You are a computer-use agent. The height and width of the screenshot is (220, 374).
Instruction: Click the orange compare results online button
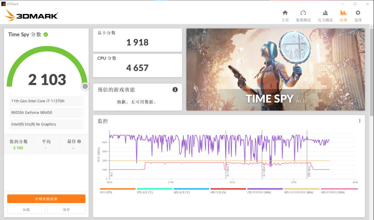tap(46, 199)
